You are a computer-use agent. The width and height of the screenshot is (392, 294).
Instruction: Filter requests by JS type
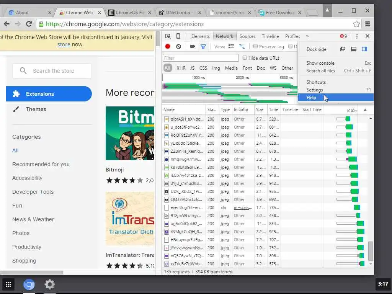192,68
